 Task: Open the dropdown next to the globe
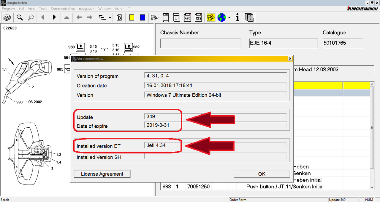(x=229, y=18)
